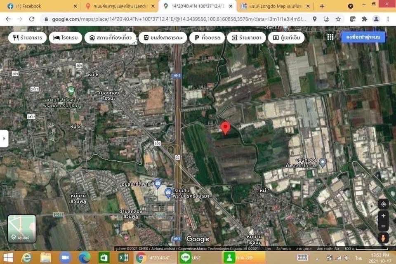Click the my location compass icon
Screen dimensions: 396x264
(384, 204)
